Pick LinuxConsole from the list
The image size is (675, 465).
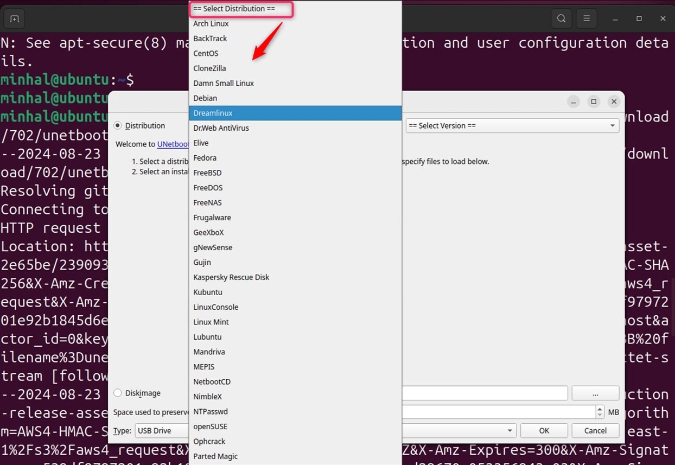click(x=295, y=307)
